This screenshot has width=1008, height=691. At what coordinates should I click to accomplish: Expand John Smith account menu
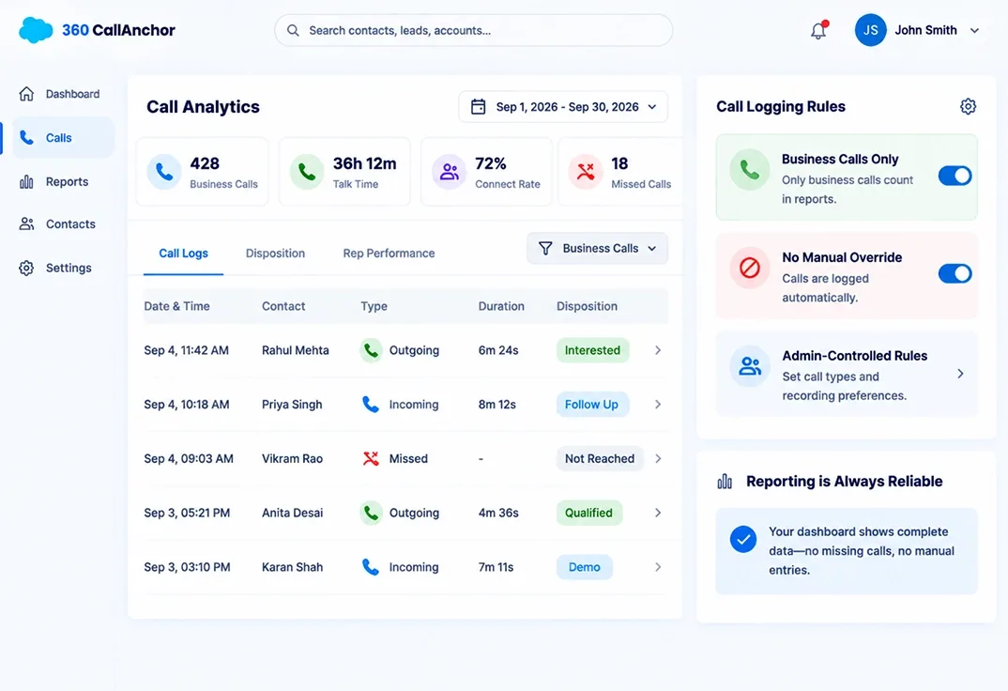974,30
